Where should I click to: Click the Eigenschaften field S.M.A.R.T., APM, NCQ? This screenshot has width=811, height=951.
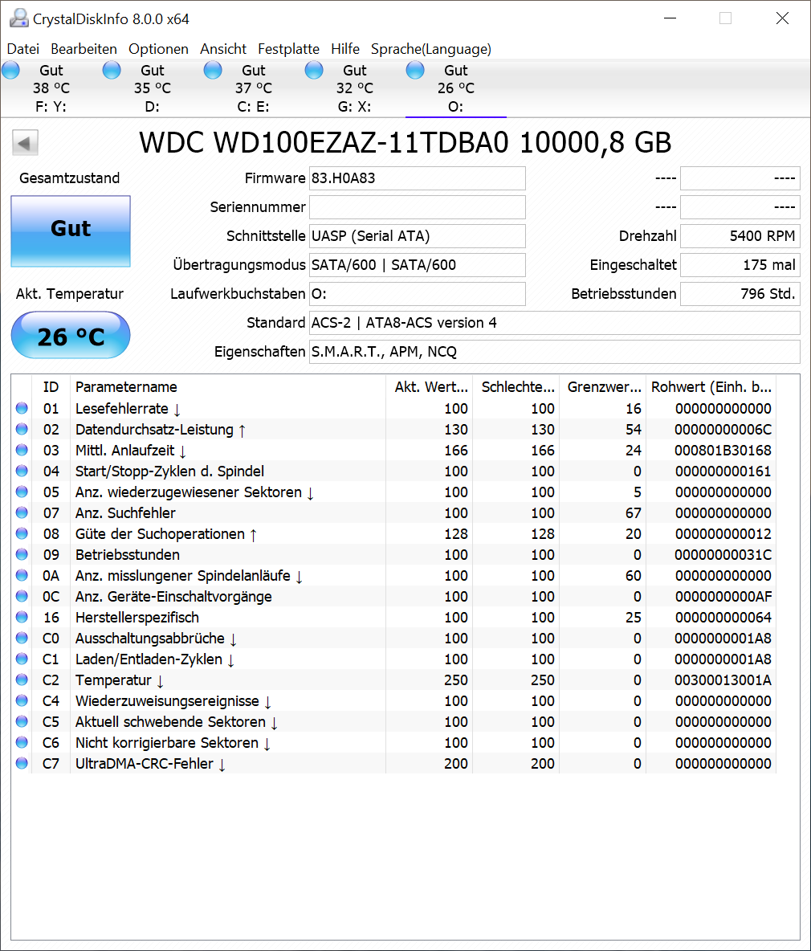pos(554,352)
